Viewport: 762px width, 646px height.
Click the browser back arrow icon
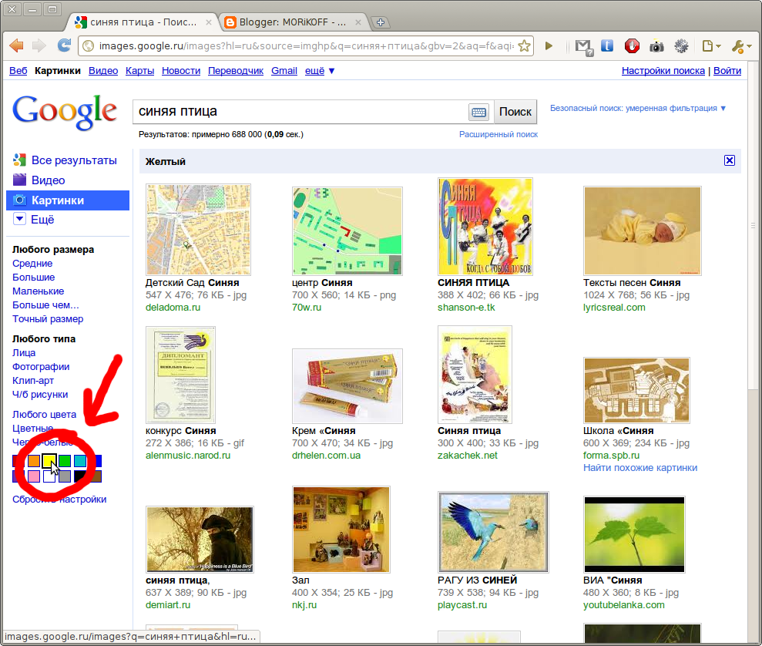pos(16,45)
